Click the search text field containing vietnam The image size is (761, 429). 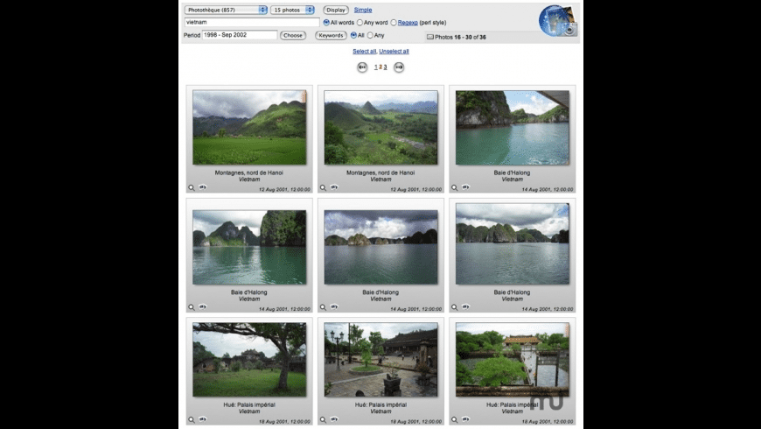click(x=252, y=23)
